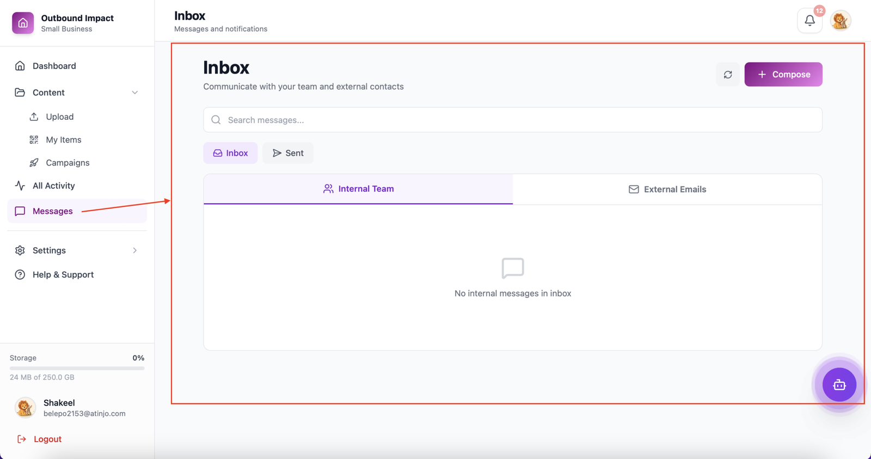Open Campaigns rocket item

pyautogui.click(x=67, y=163)
